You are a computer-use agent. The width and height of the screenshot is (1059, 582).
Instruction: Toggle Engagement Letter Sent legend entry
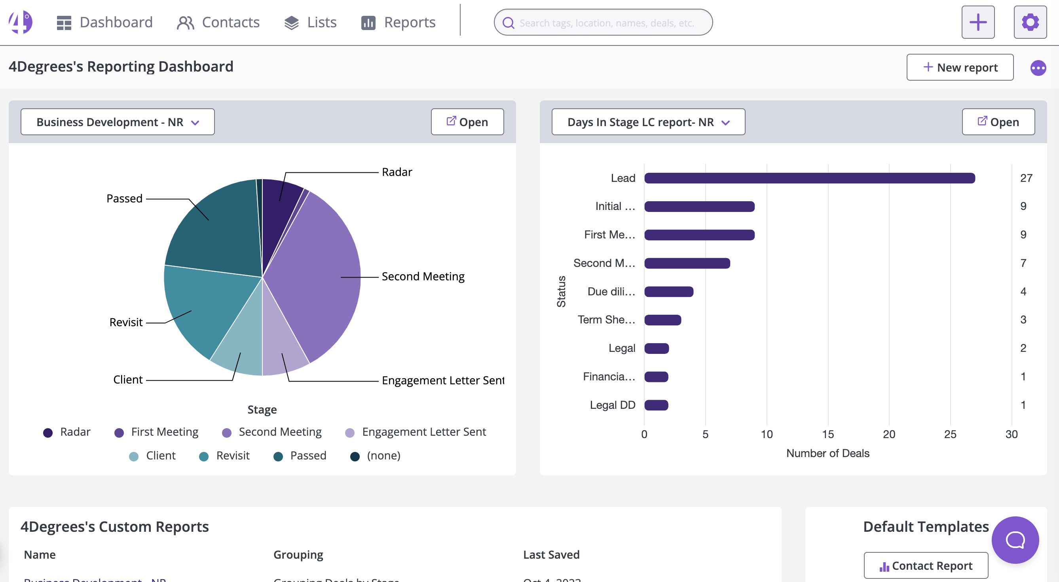pyautogui.click(x=415, y=432)
